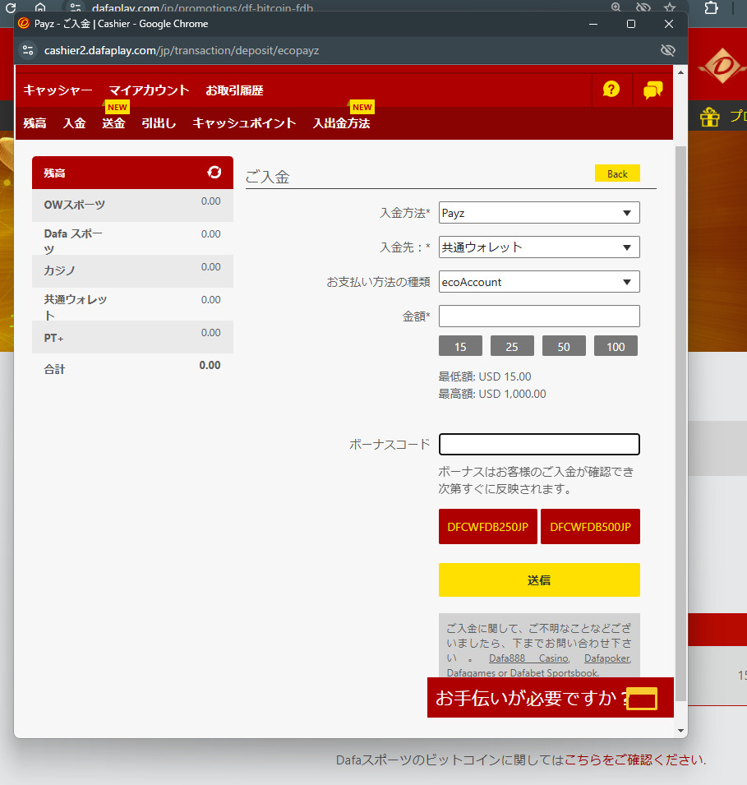Click the こちらをご確認ください link in background page
The image size is (747, 785).
point(634,760)
